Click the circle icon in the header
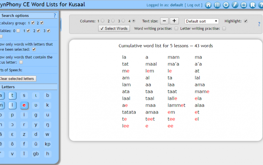The width and height of the screenshot is (263, 165). pyautogui.click(x=226, y=5)
